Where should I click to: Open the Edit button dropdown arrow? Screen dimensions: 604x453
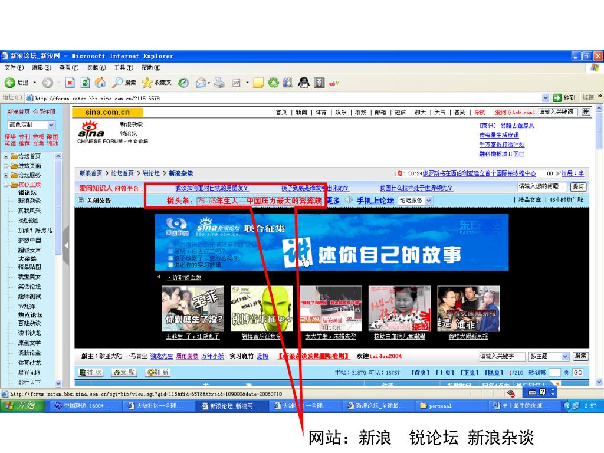pyautogui.click(x=247, y=83)
